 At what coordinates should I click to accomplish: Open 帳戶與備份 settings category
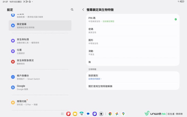click(40, 77)
